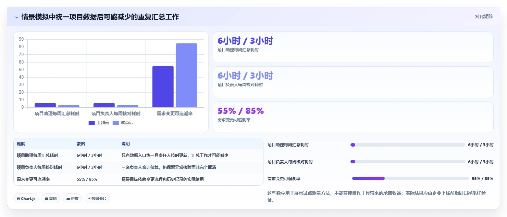Image resolution: width=507 pixels, height=217 pixels.
Task: Click the y-axis tick value 0
Action: tap(23, 107)
